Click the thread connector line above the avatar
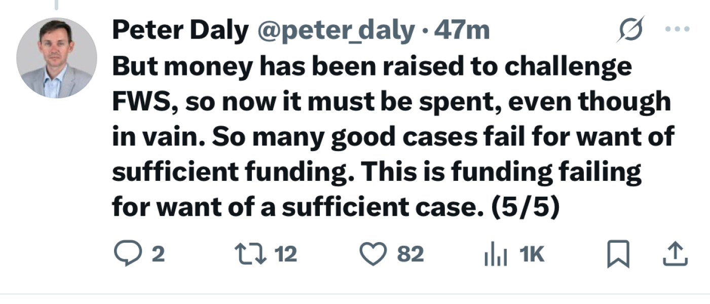 pos(56,5)
